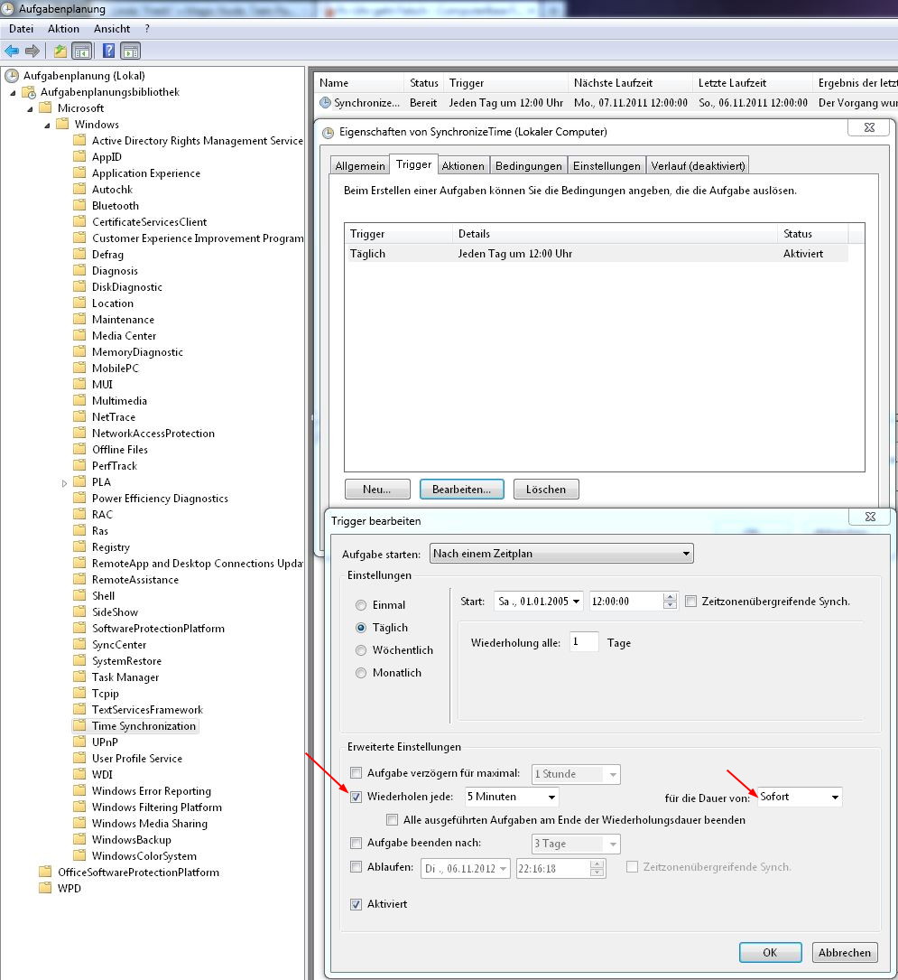Viewport: 898px width, 980px height.
Task: Click the Aufgabenplanung (Lokal) clock icon
Action: [x=12, y=76]
